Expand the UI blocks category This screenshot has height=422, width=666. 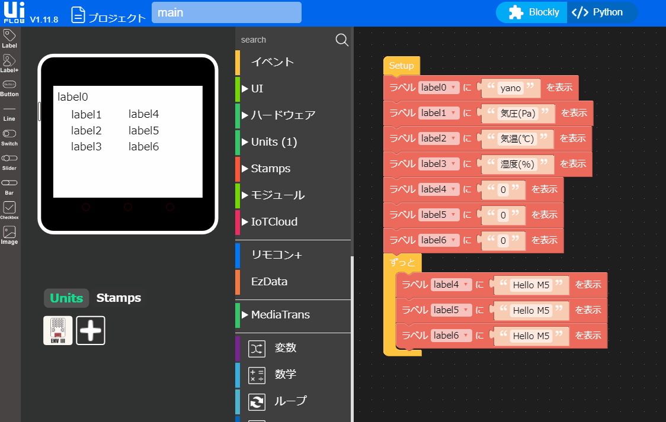pyautogui.click(x=255, y=88)
